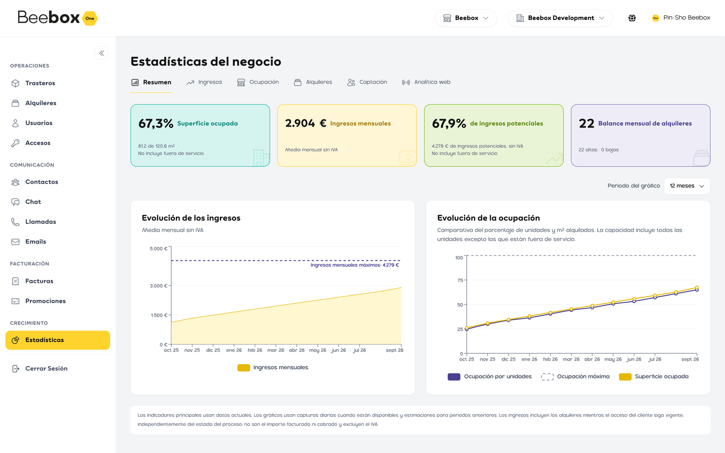Click the Pin-Sho Beebox user name

coord(686,18)
